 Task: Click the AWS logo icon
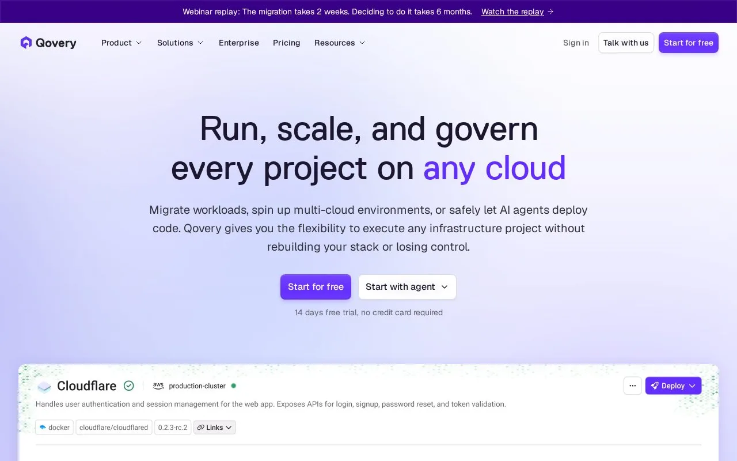tap(158, 386)
